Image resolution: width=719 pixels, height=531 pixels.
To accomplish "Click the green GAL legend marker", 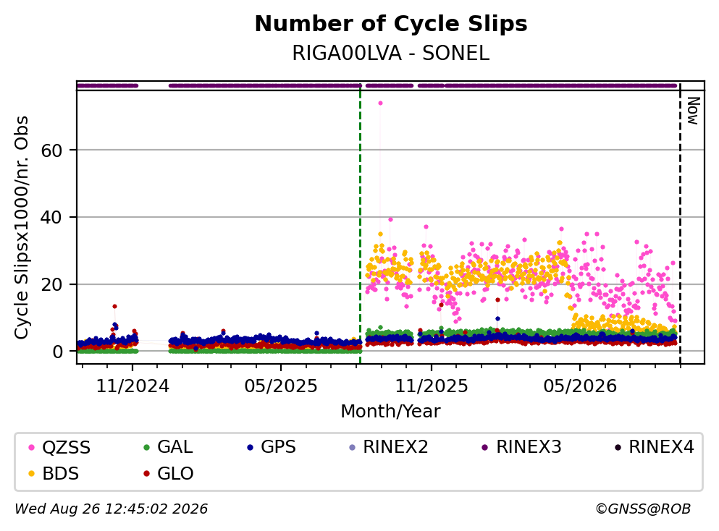I will click(x=147, y=447).
